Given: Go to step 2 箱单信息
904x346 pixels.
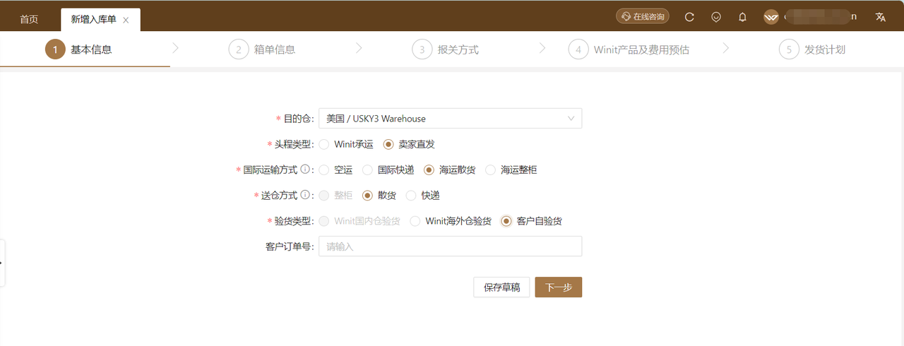Looking at the screenshot, I should 262,49.
